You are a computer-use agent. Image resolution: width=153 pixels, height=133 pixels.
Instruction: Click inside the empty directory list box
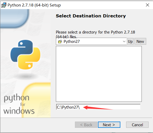(99, 74)
